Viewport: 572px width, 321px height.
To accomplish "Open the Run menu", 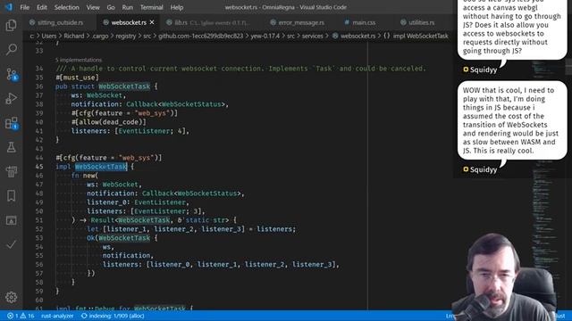I will (x=127, y=7).
